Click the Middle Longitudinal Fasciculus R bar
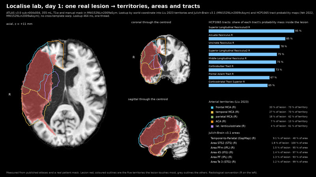316x177 pixels. point(242,62)
